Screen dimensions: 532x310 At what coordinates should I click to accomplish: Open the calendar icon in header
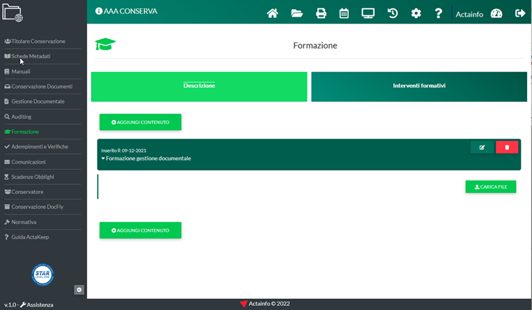click(344, 13)
